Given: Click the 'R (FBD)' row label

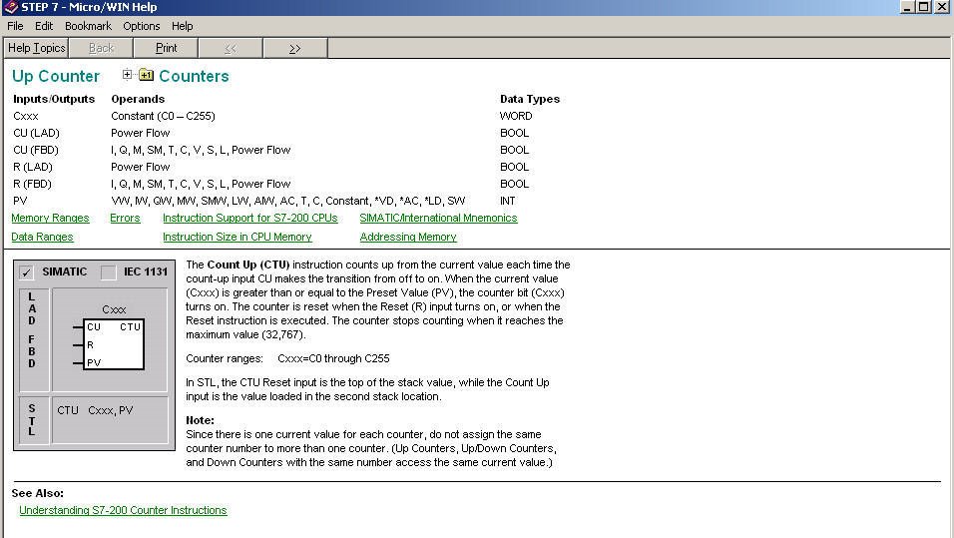Looking at the screenshot, I should click(x=32, y=184).
